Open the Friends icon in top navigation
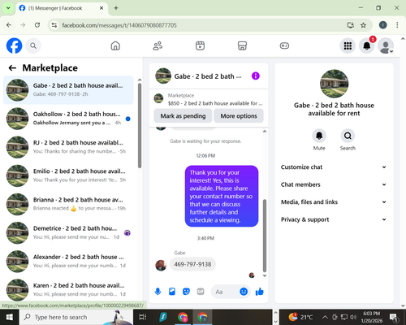Image resolution: width=406 pixels, height=325 pixels. pyautogui.click(x=158, y=45)
